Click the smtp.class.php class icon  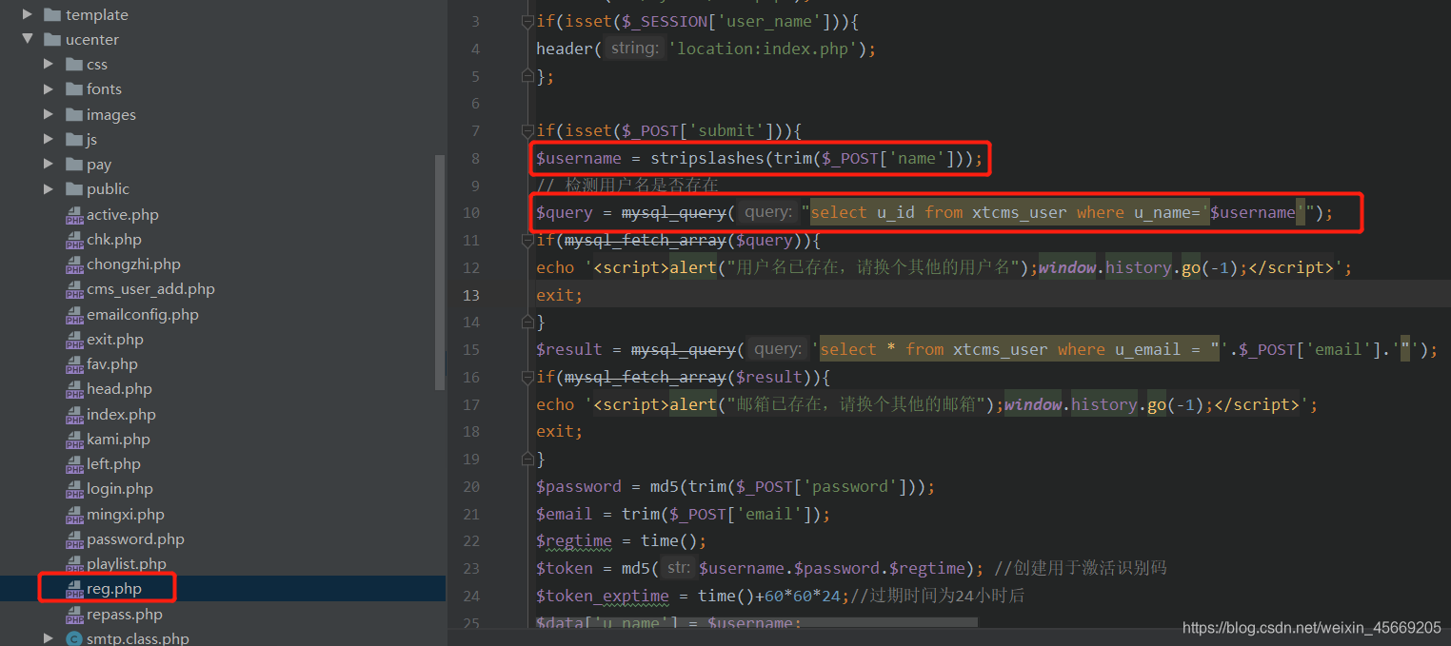[x=74, y=638]
